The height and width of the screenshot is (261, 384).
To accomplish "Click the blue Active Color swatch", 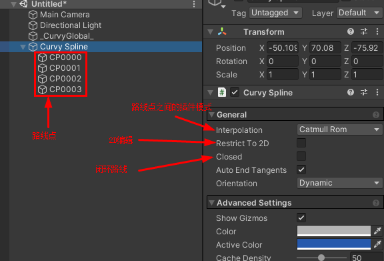I will point(334,244).
